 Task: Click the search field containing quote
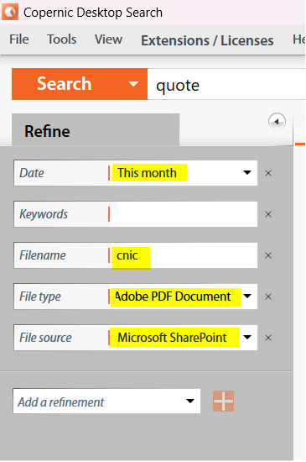226,85
